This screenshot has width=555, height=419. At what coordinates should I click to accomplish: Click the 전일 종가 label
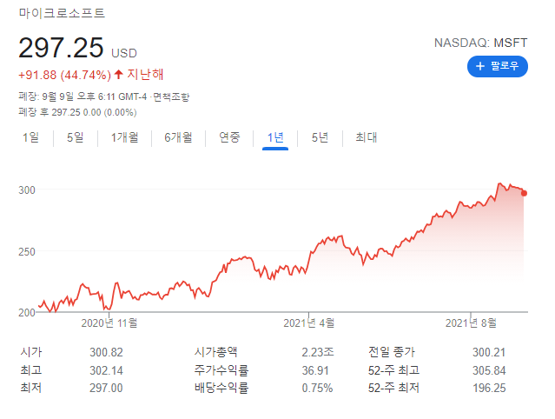click(392, 352)
